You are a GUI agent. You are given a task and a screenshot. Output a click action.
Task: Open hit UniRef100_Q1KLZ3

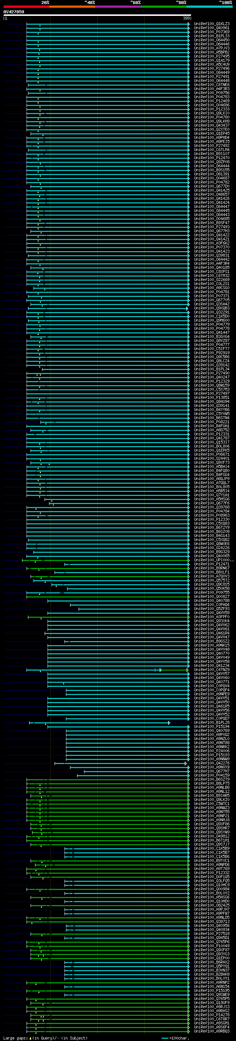click(x=212, y=24)
